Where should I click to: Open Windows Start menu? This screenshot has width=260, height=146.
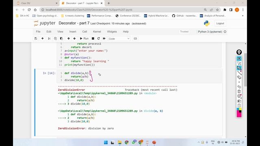click(x=106, y=142)
